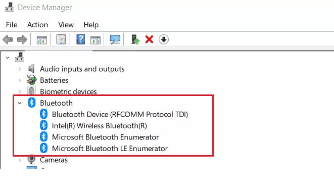The height and width of the screenshot is (195, 334).
Task: Expand the Cameras category
Action: click(20, 160)
